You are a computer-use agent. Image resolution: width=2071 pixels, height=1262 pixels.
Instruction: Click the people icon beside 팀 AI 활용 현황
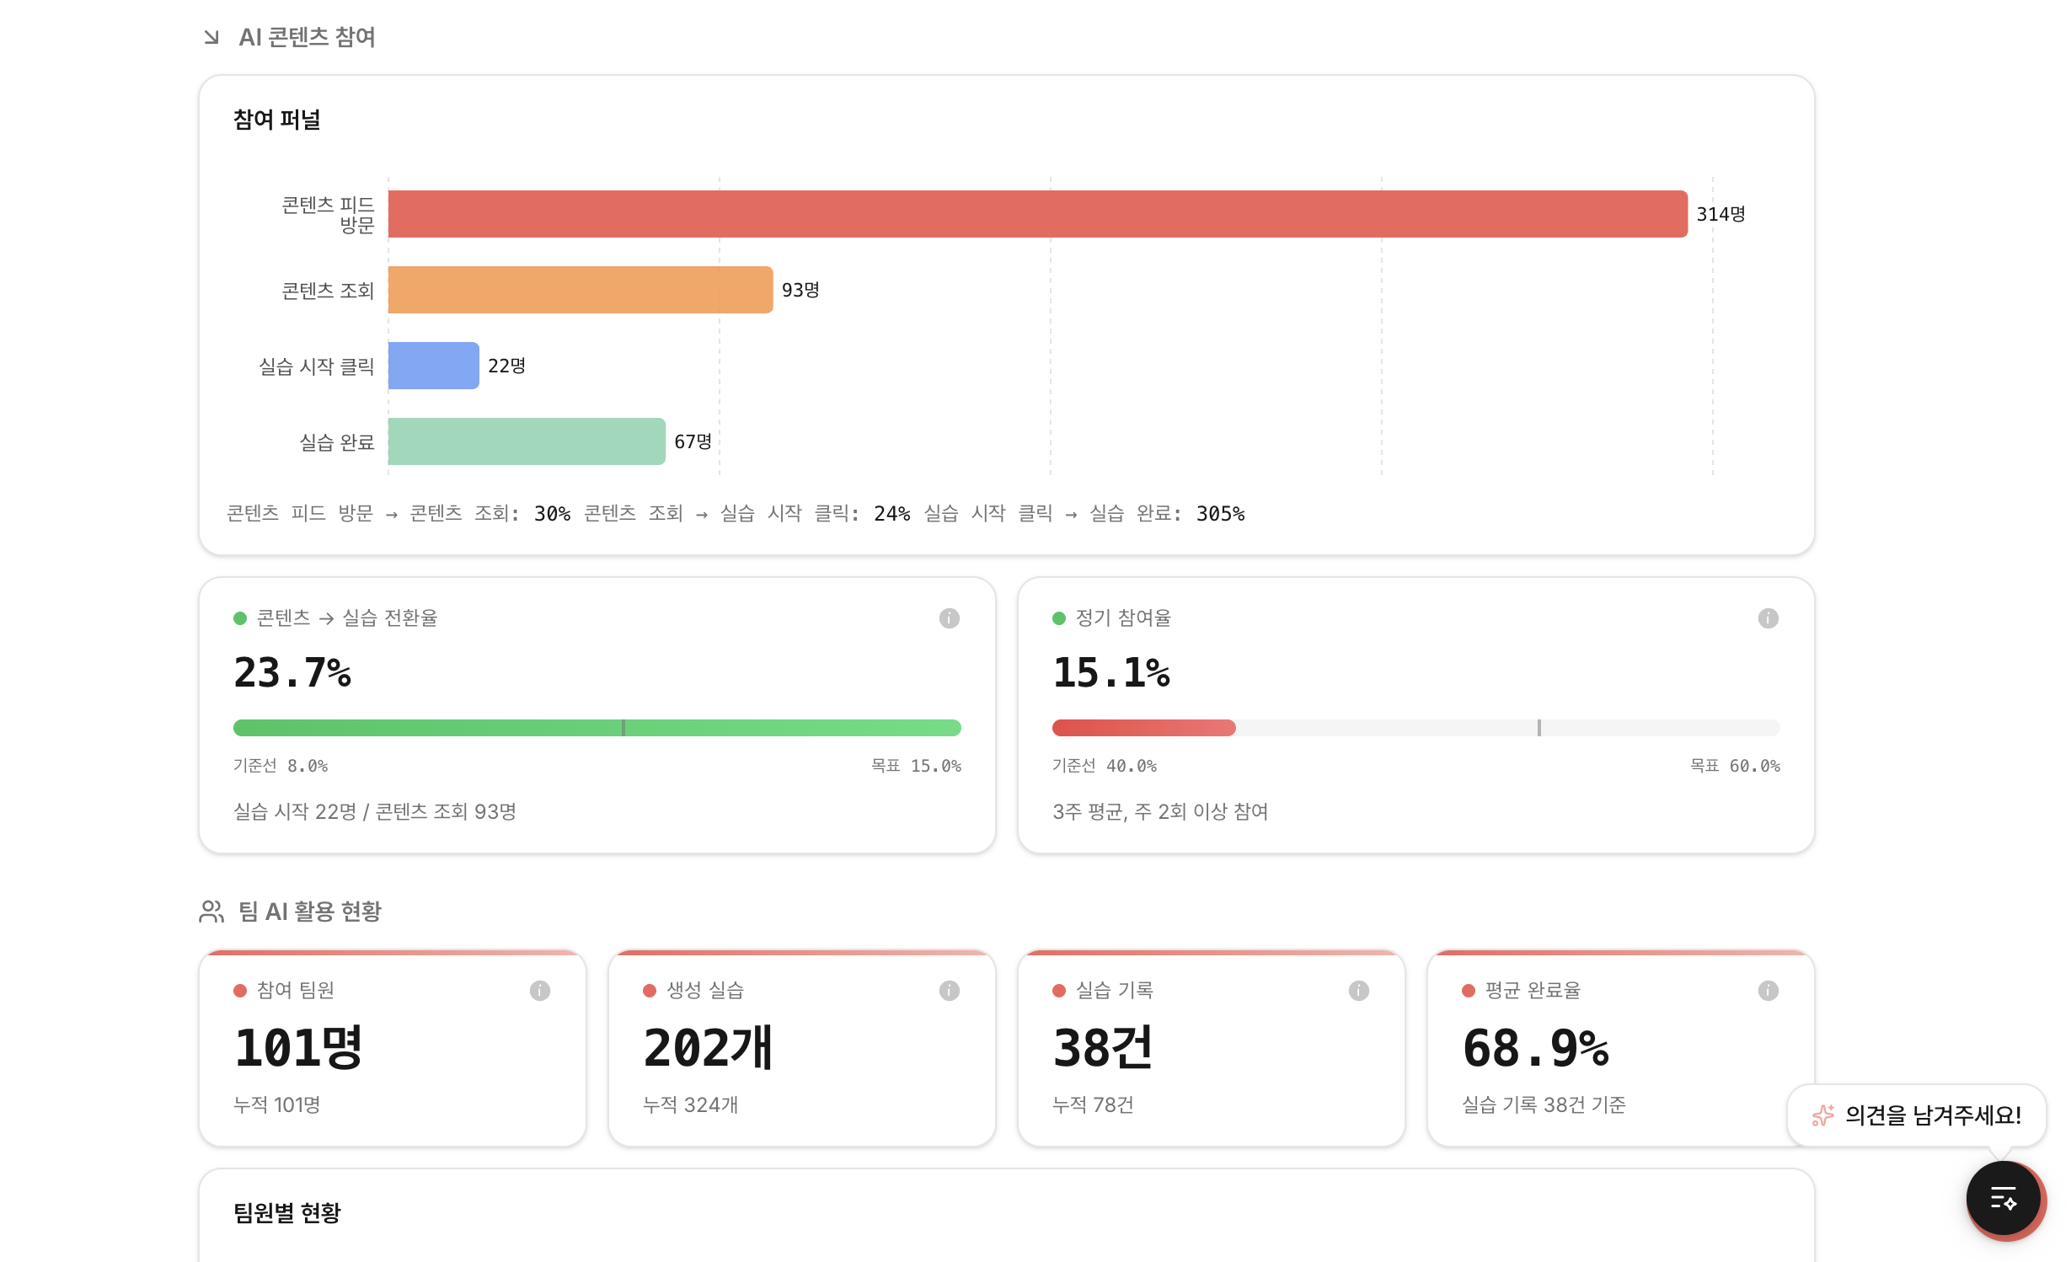[x=211, y=912]
